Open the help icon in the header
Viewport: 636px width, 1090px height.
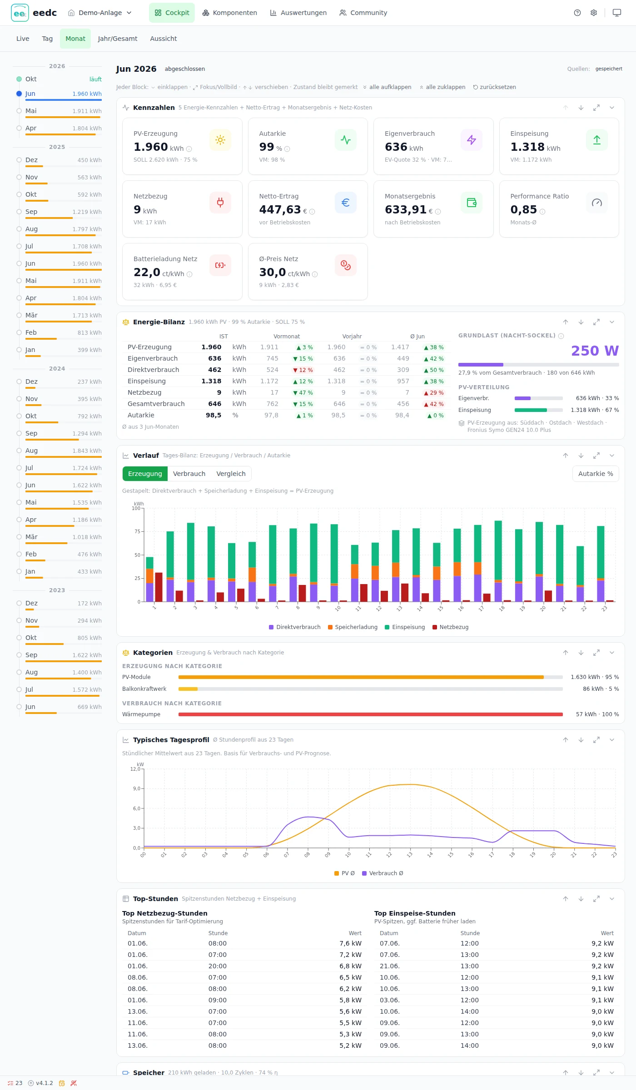(x=577, y=13)
